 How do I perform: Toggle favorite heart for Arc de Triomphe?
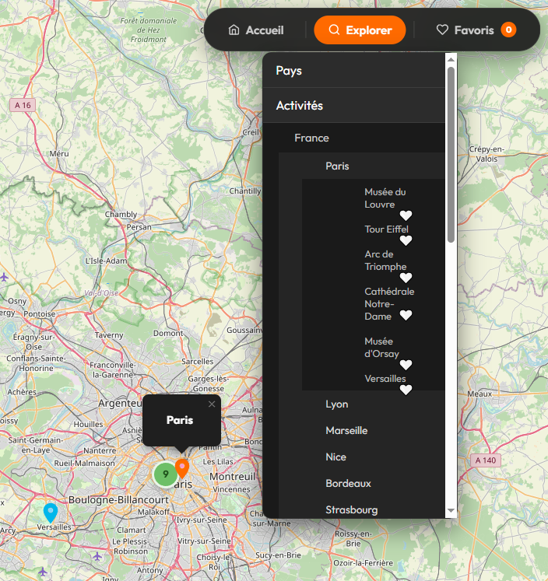pos(406,278)
